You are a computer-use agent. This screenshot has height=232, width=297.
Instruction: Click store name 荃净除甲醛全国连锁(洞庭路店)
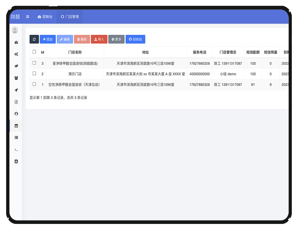pyautogui.click(x=75, y=63)
